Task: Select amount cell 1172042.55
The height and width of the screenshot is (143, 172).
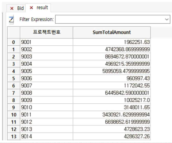Action: [112, 85]
